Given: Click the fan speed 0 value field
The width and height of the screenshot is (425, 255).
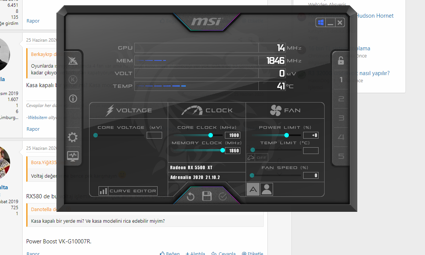Looking at the screenshot, I should tap(311, 175).
